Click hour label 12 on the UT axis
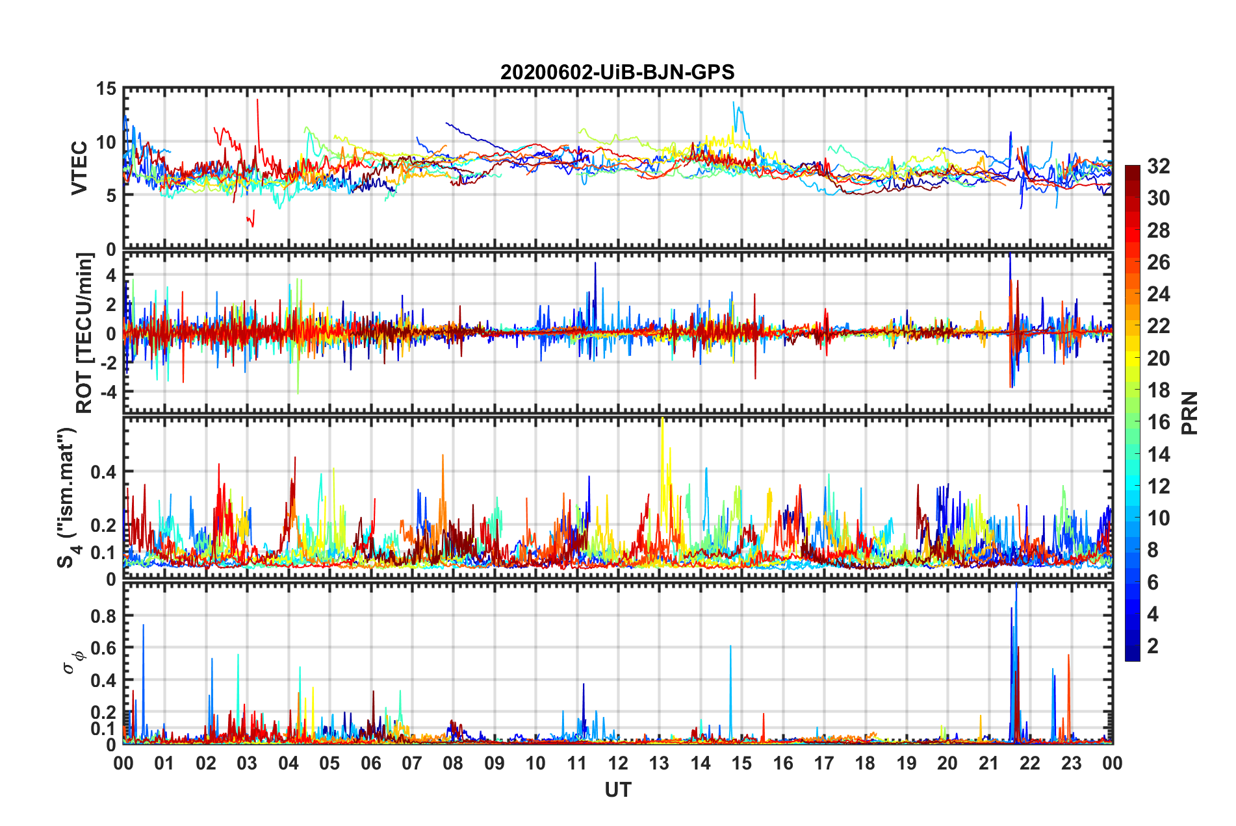1236x826 pixels. click(618, 764)
